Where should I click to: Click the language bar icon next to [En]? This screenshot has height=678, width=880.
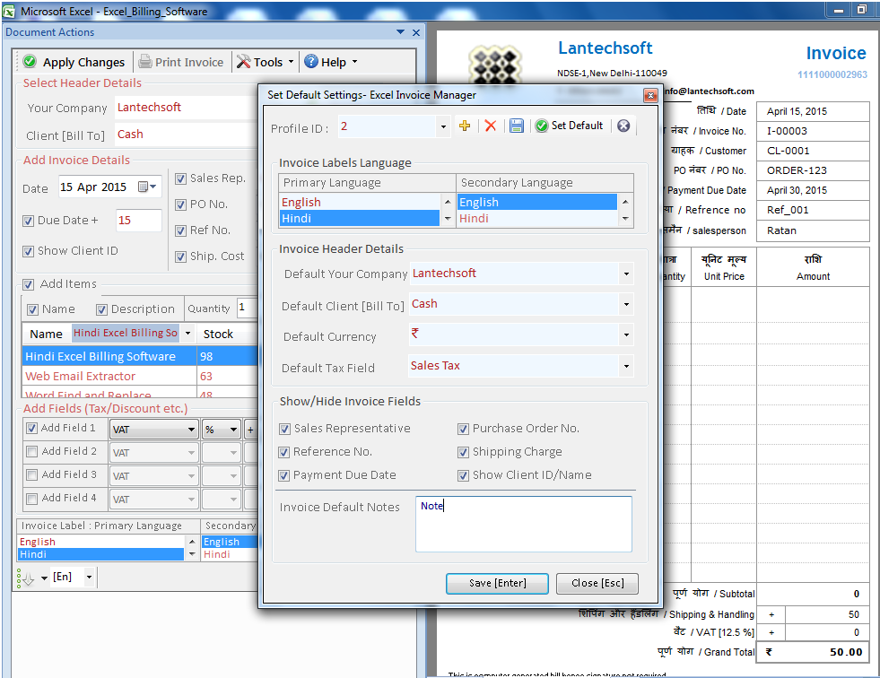coord(26,578)
